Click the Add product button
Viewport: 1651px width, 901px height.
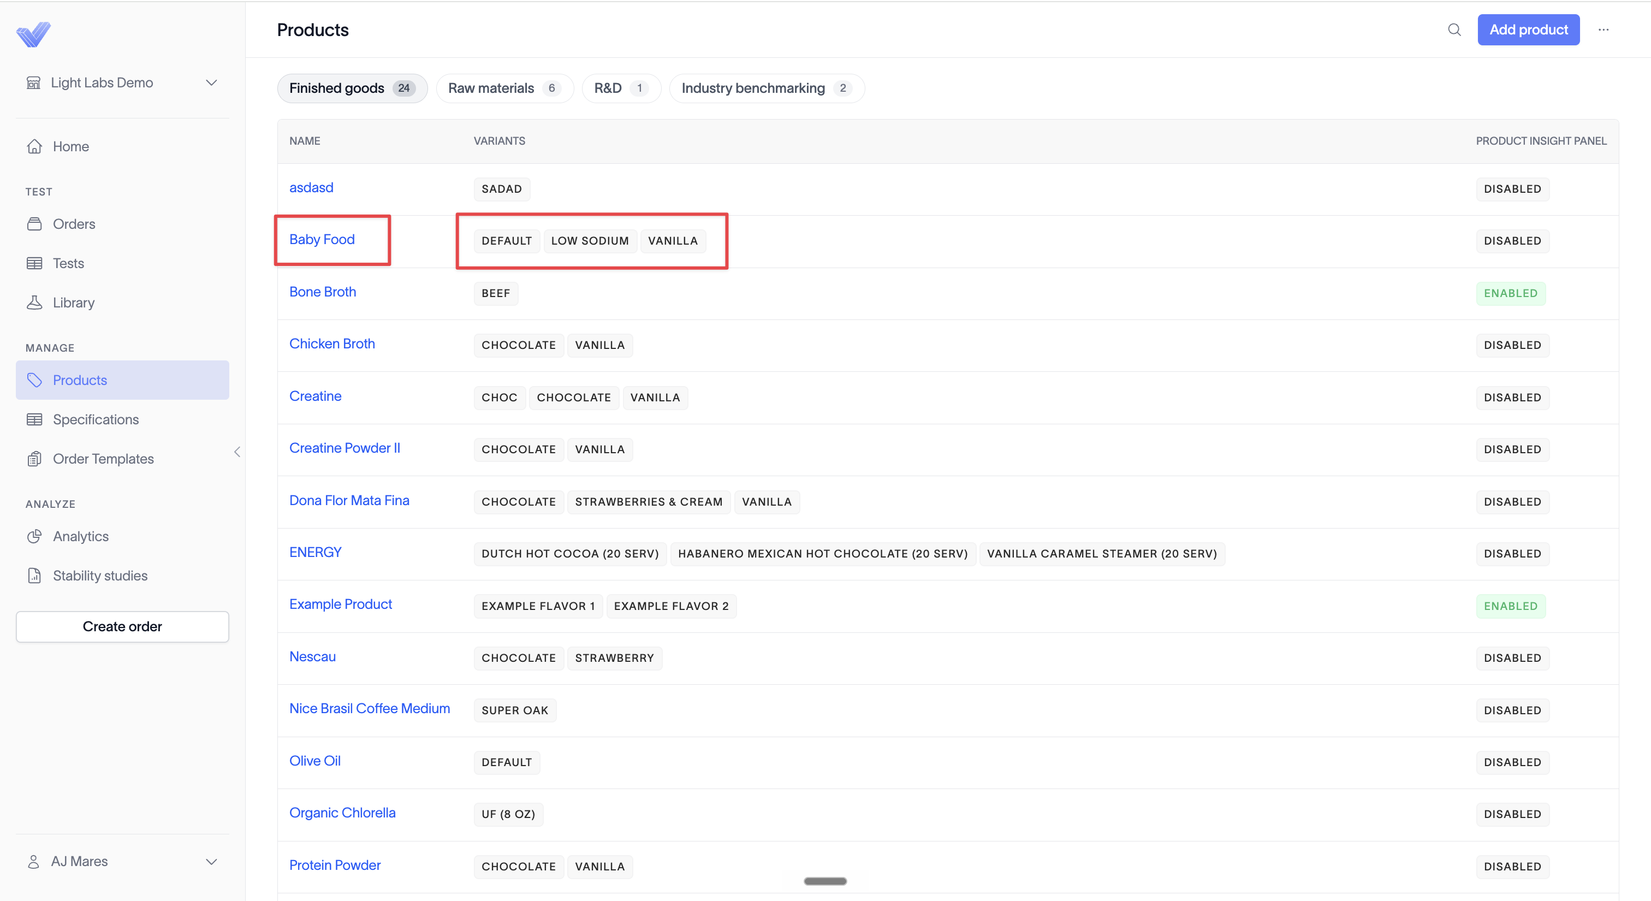(x=1528, y=29)
